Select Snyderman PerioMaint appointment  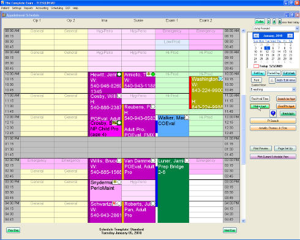tap(105, 190)
